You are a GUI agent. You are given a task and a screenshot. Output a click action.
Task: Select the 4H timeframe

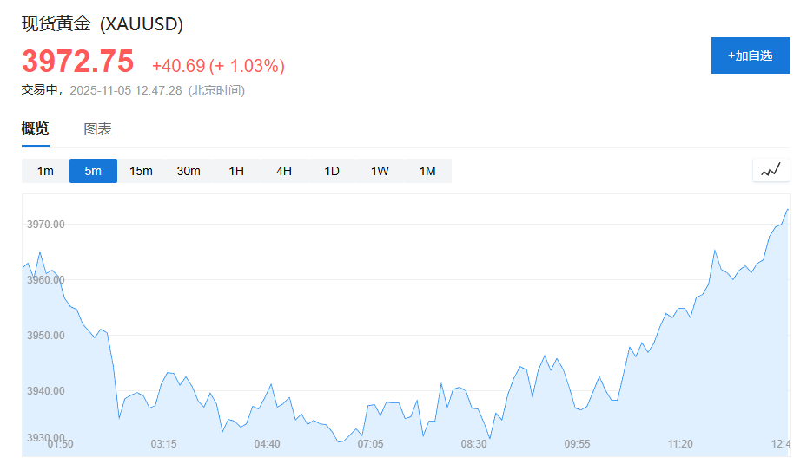284,171
